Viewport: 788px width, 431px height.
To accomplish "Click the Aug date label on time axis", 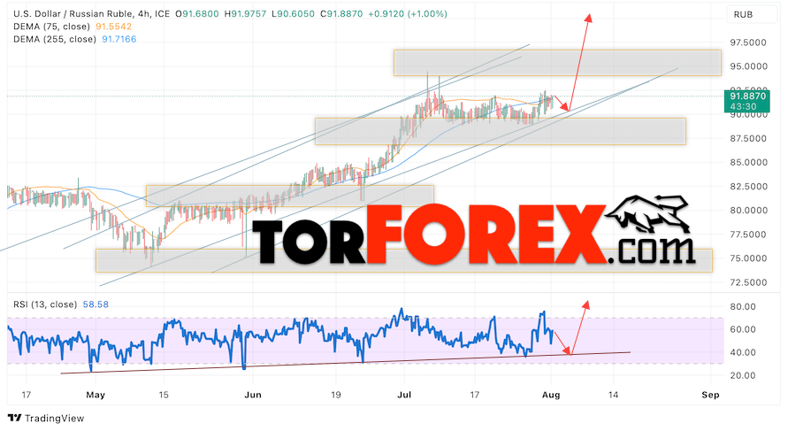I will [551, 395].
